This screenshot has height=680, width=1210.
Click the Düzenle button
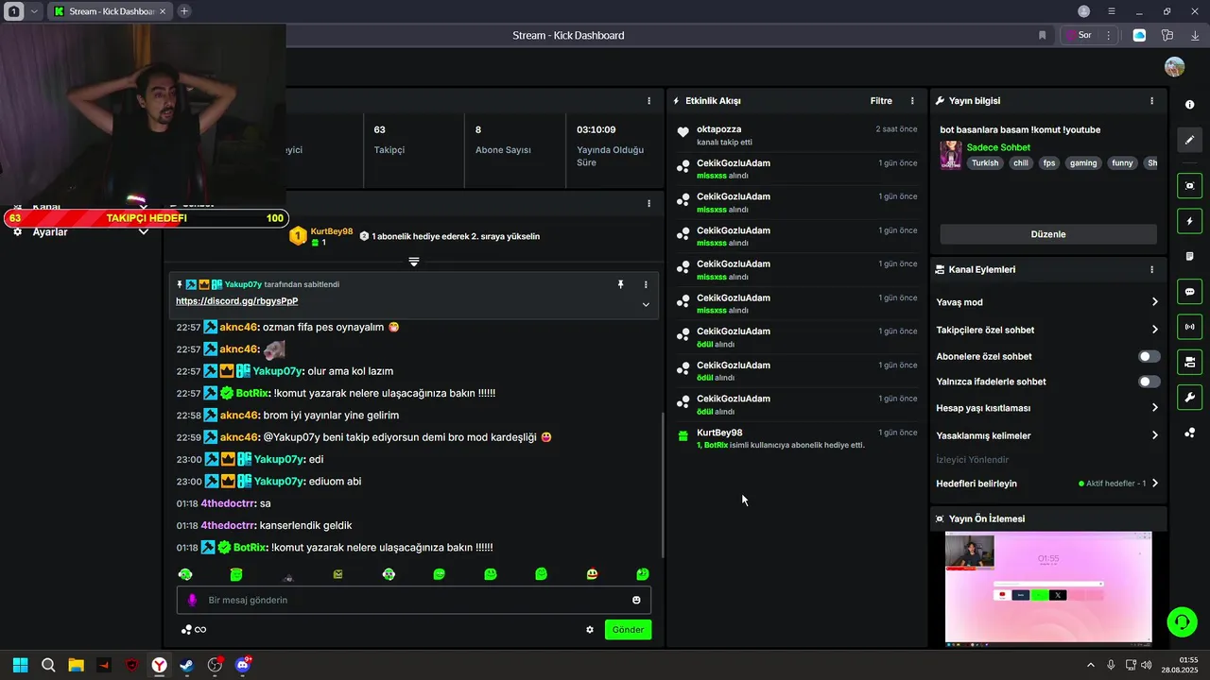pyautogui.click(x=1047, y=234)
